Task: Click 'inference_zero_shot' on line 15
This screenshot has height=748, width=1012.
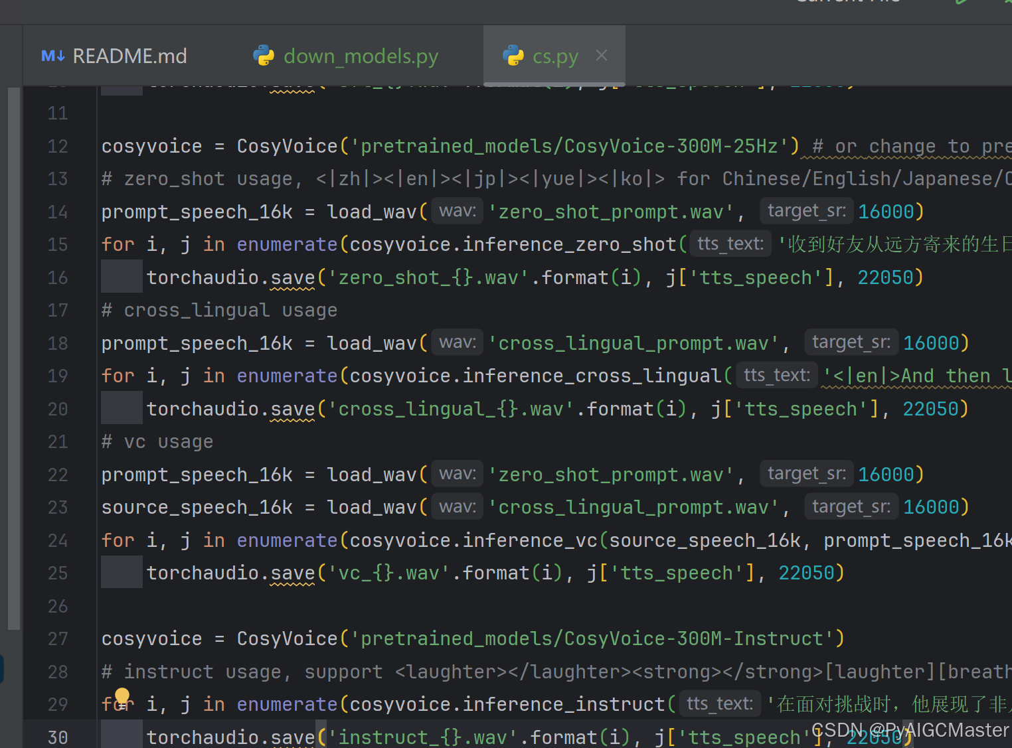Action: pyautogui.click(x=569, y=244)
